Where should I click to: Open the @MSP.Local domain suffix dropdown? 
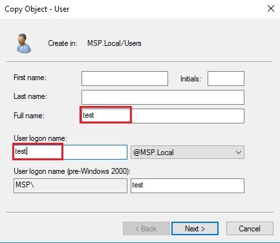(188, 153)
